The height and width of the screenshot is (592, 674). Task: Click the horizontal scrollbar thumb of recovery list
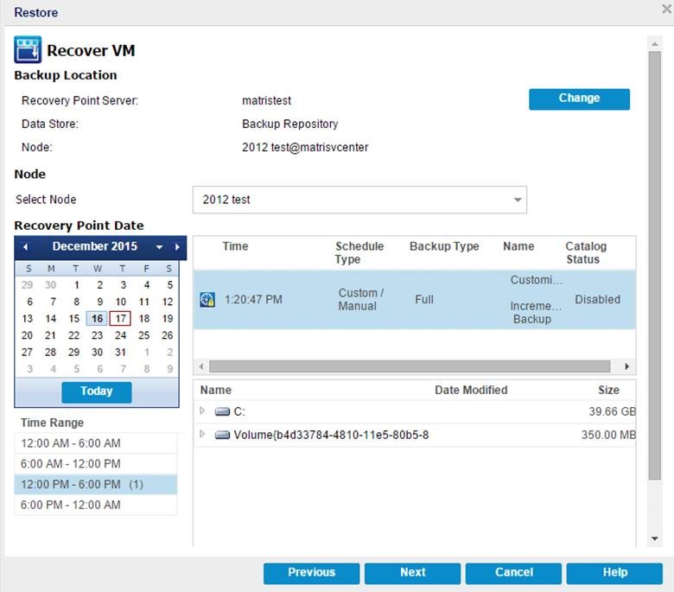point(410,366)
